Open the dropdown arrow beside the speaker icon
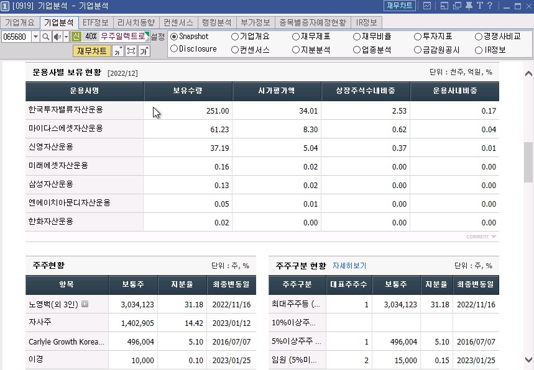 tap(66, 37)
